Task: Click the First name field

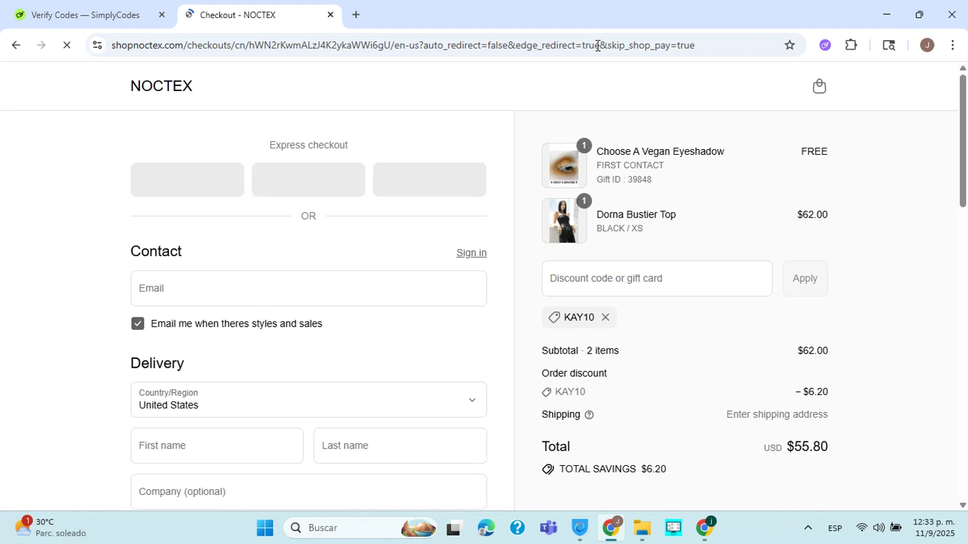Action: (217, 446)
